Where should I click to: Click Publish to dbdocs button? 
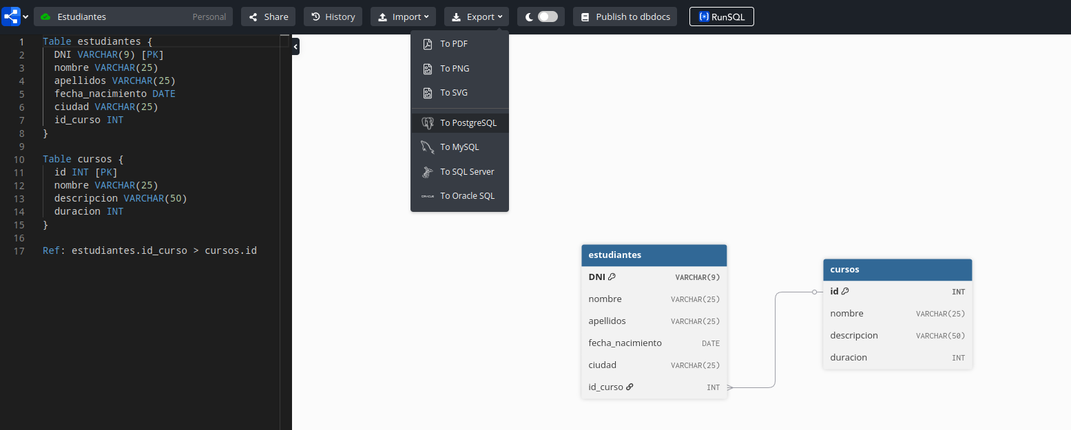pos(625,17)
